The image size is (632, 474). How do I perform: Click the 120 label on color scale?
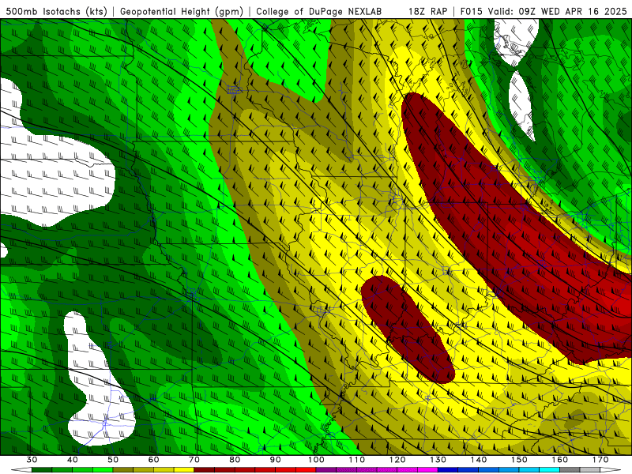point(397,460)
